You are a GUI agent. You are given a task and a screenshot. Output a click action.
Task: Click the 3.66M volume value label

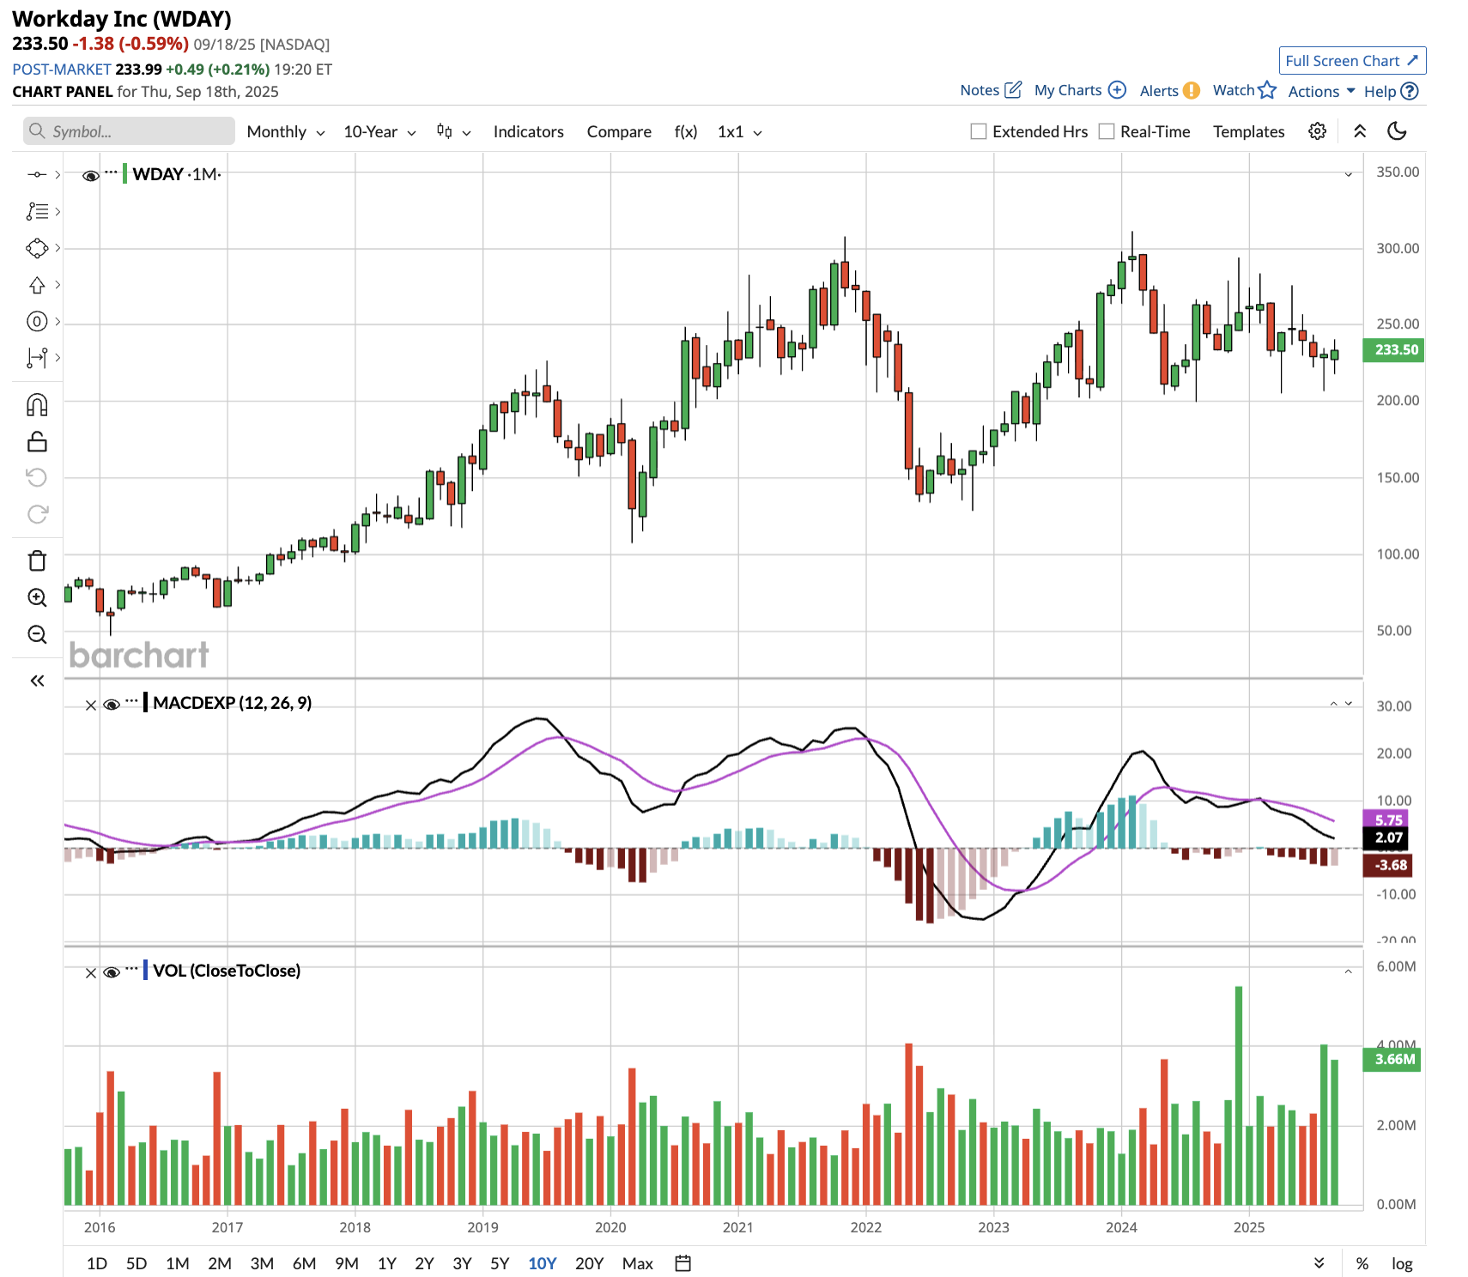point(1392,1060)
